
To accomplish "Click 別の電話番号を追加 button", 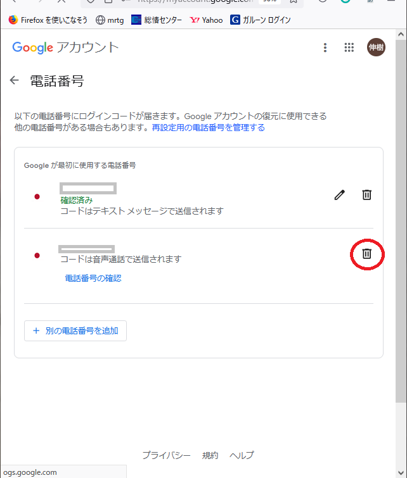I will (75, 330).
